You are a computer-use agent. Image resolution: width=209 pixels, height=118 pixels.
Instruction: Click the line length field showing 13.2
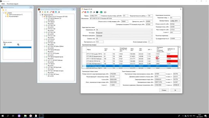tap(100, 42)
